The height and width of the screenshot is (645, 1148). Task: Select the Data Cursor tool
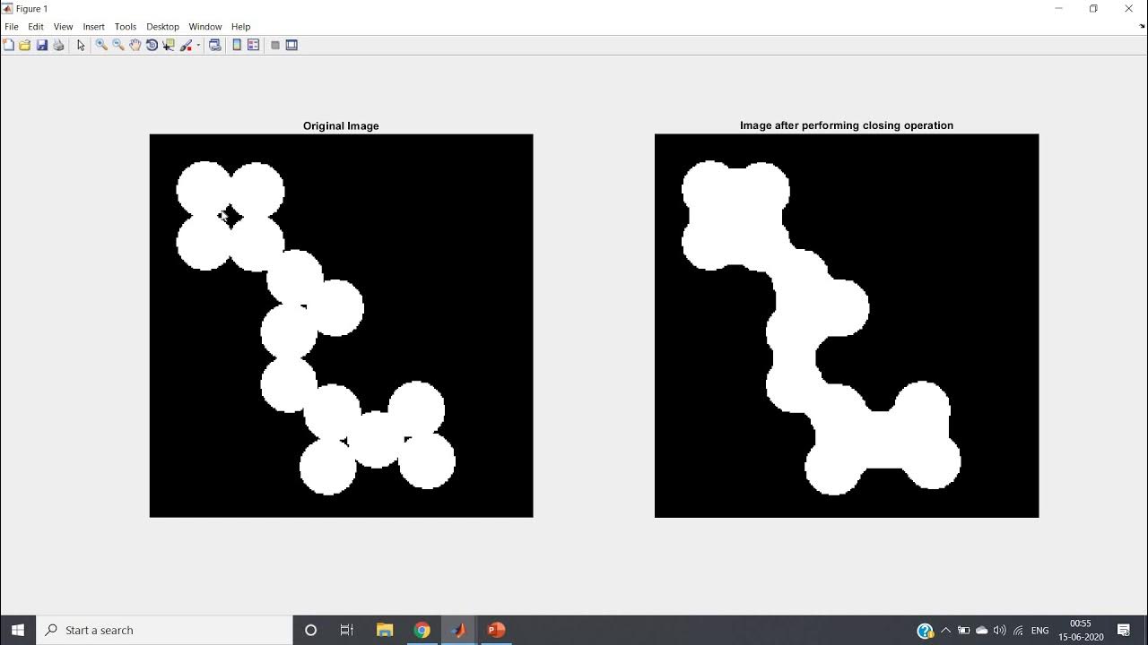point(169,45)
